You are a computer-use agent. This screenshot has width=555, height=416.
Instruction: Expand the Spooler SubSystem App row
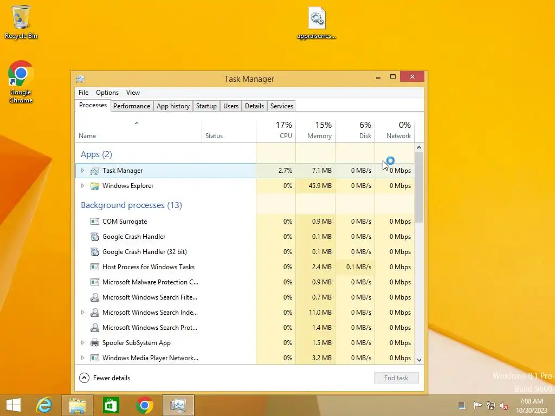82,343
